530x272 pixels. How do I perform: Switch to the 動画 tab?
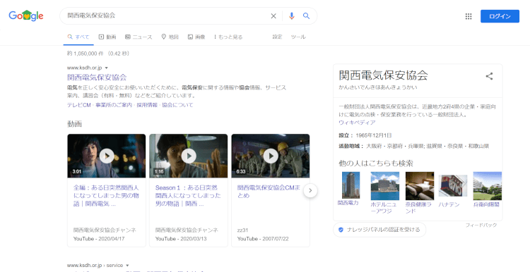point(107,37)
